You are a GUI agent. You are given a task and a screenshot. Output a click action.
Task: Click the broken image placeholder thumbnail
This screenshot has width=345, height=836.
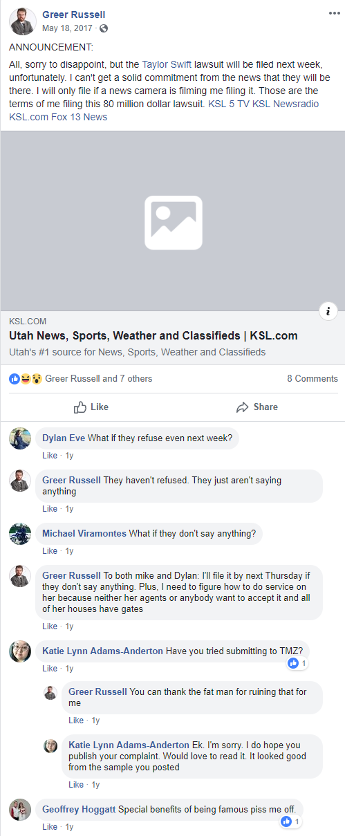coord(173,221)
